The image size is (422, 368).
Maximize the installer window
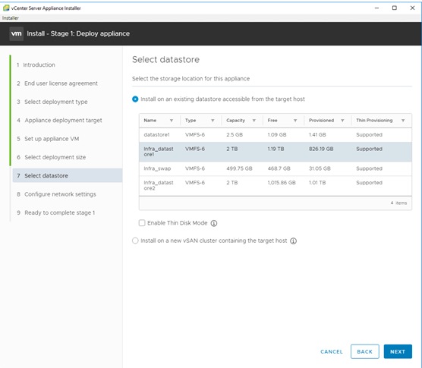395,8
